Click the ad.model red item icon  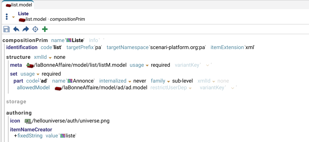[x=58, y=88]
